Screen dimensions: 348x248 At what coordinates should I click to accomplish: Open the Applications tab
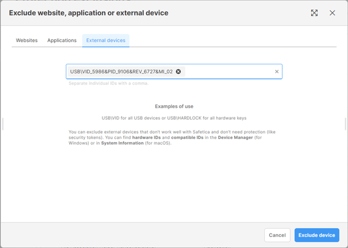62,40
